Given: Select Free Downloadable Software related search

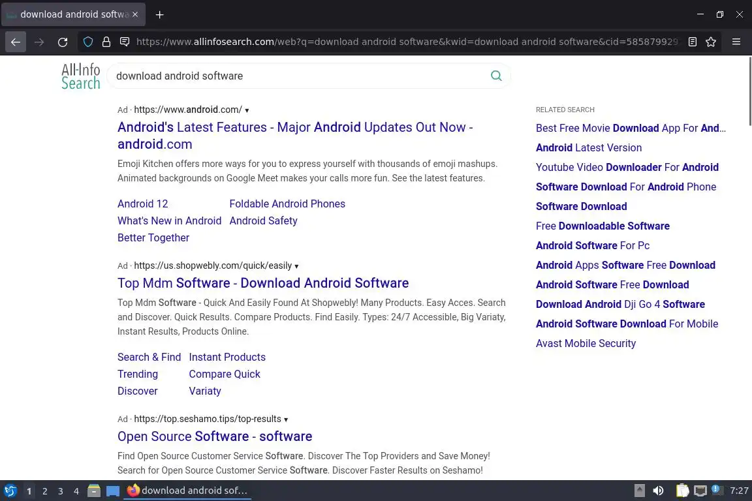Looking at the screenshot, I should [603, 226].
